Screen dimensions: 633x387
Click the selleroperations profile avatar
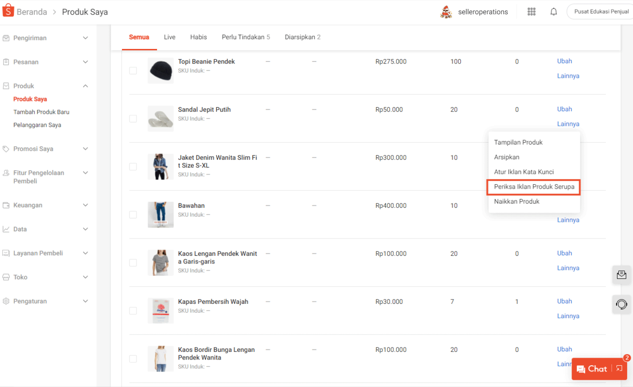click(x=445, y=11)
